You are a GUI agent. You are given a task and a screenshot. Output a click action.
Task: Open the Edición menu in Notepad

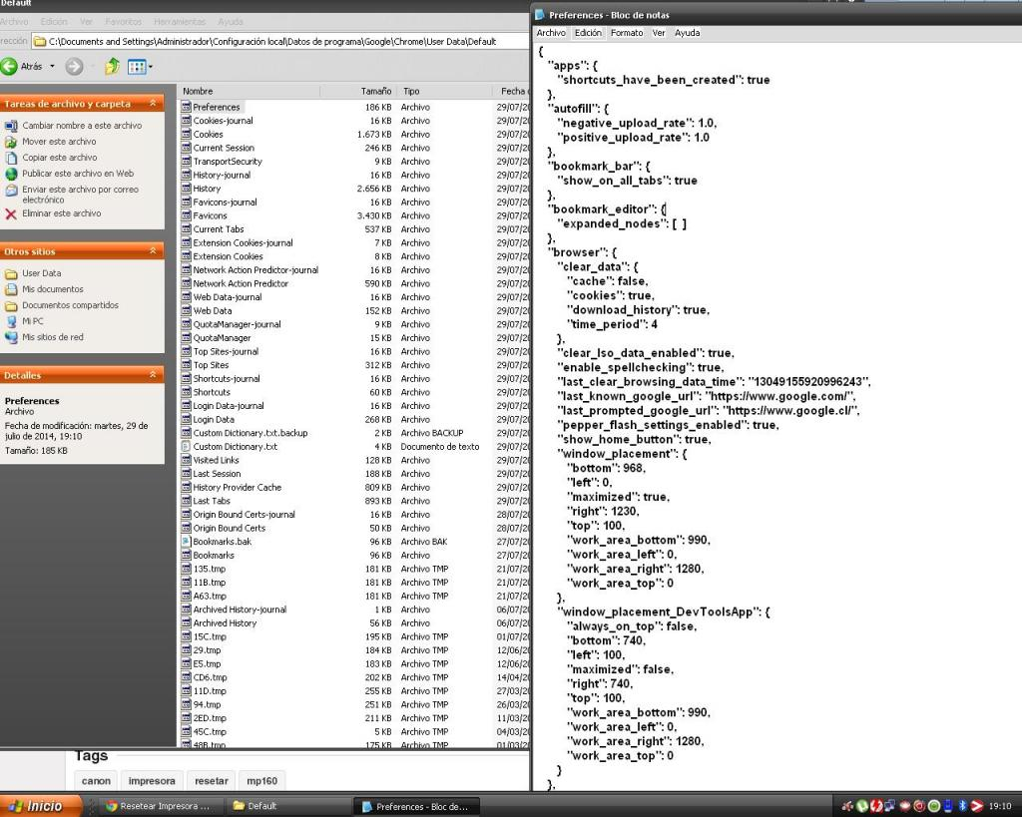click(588, 33)
